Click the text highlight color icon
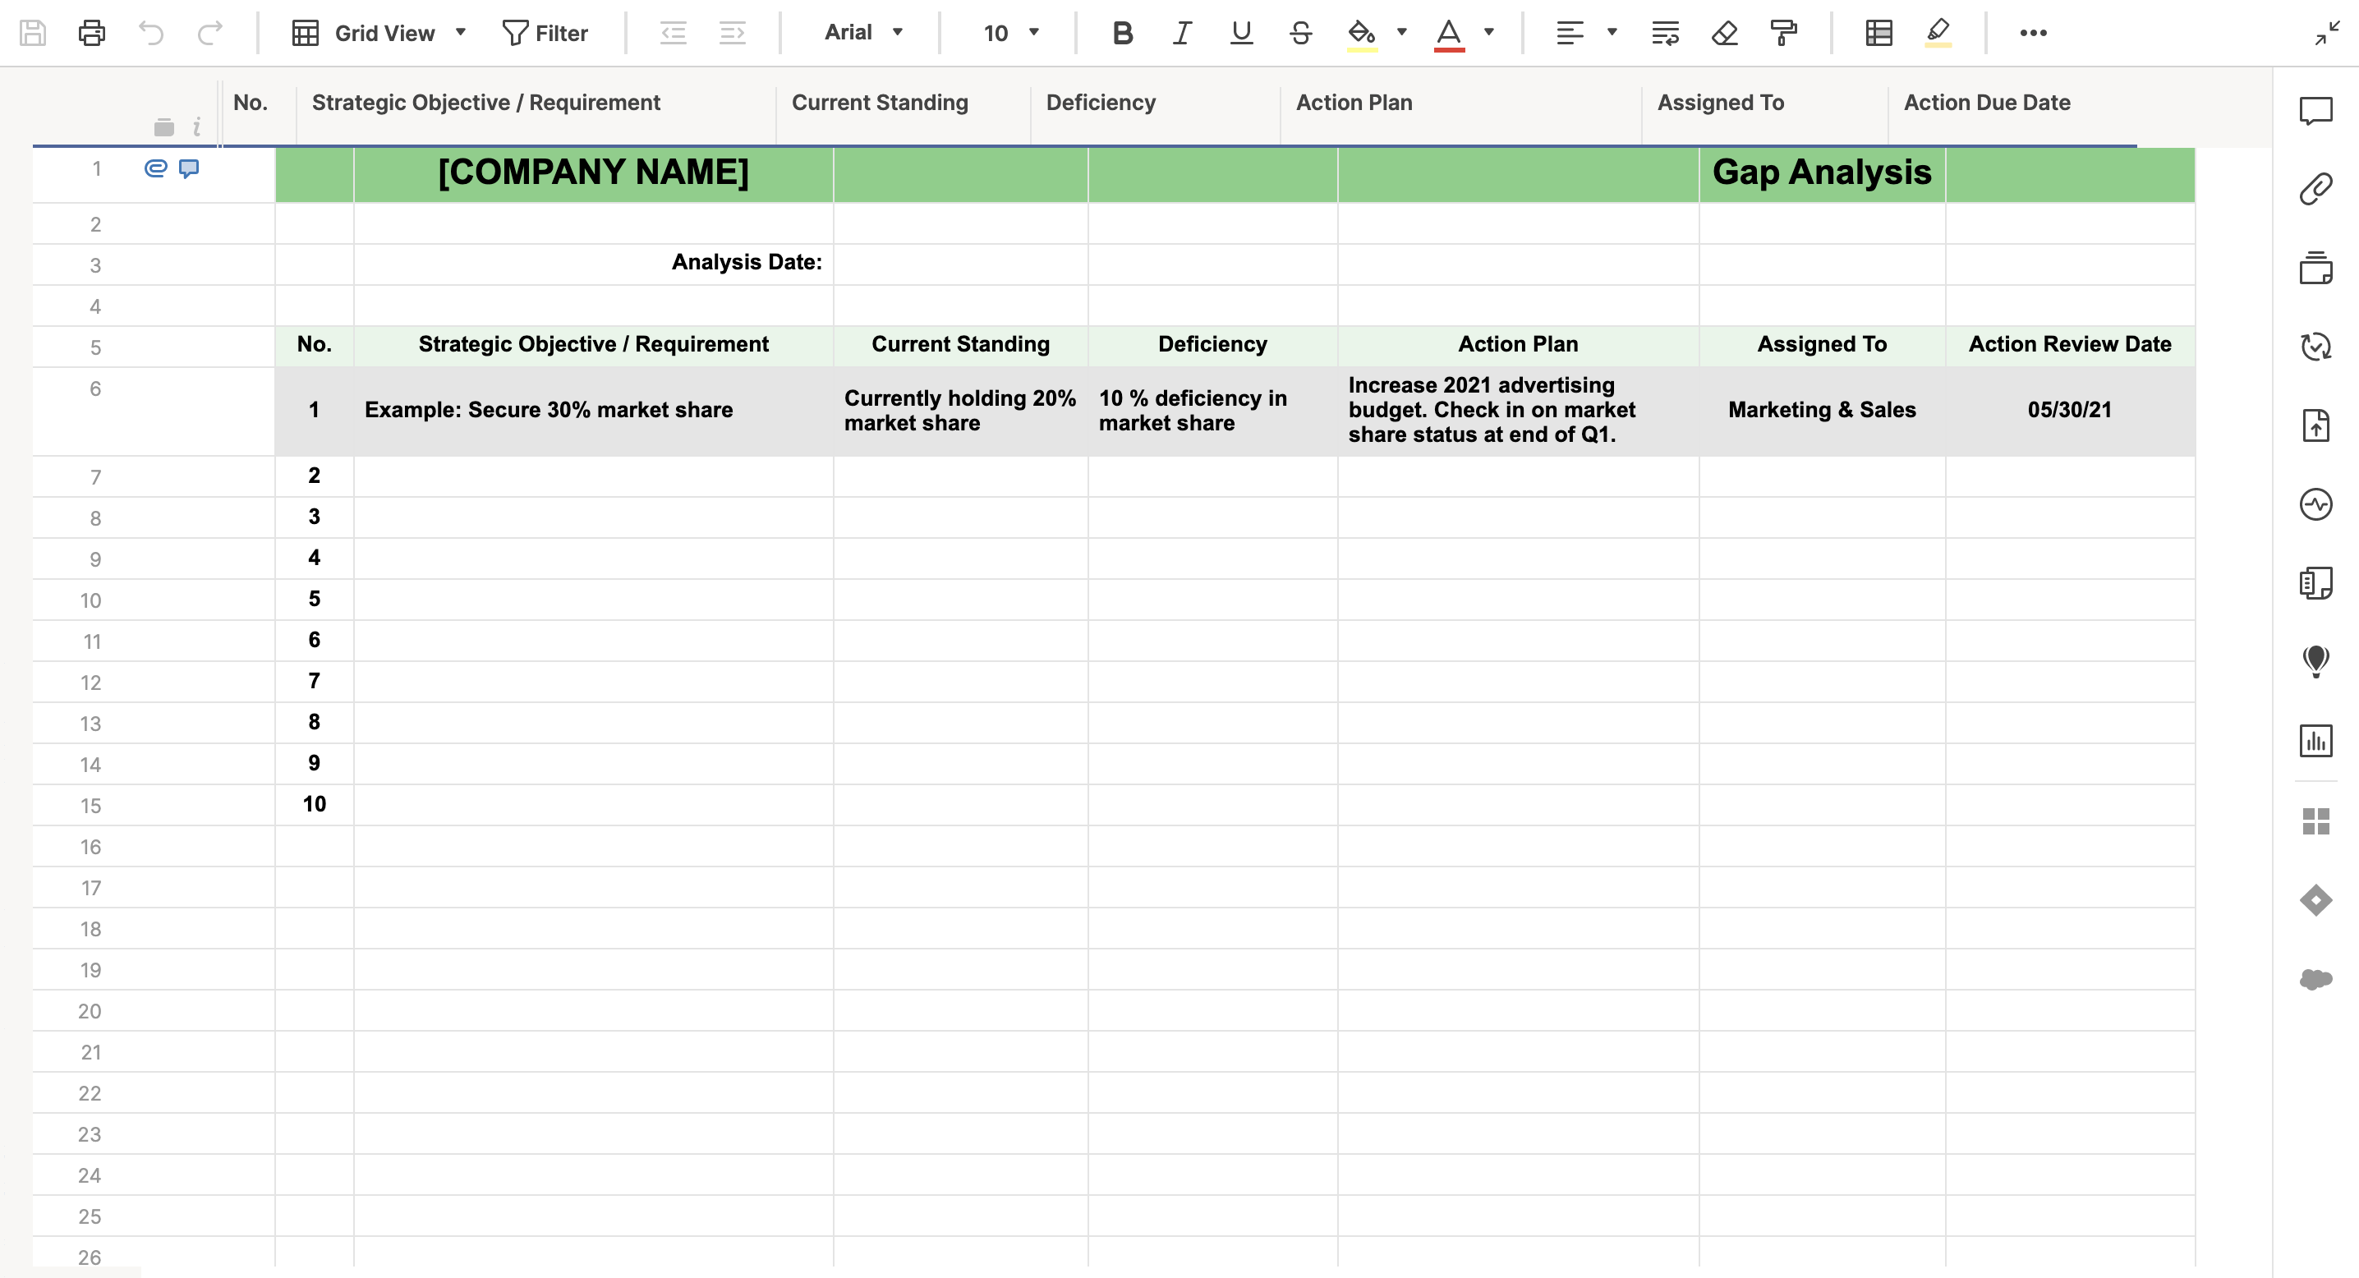This screenshot has width=2359, height=1278. pyautogui.click(x=1363, y=31)
